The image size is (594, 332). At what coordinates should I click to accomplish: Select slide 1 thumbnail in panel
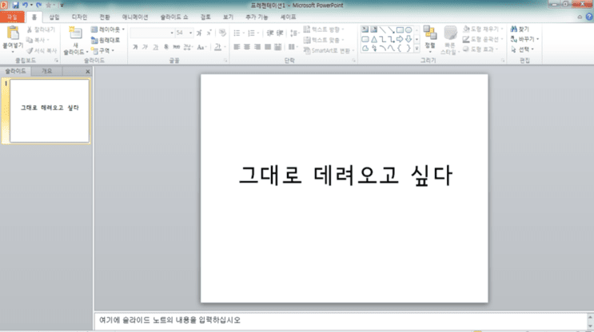pyautogui.click(x=50, y=111)
